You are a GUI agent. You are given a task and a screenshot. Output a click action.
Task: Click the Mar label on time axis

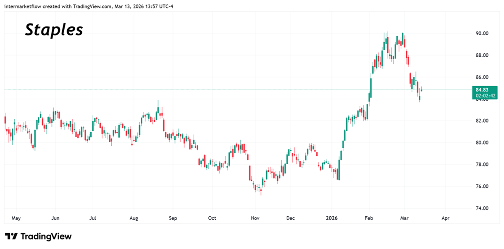(x=404, y=218)
